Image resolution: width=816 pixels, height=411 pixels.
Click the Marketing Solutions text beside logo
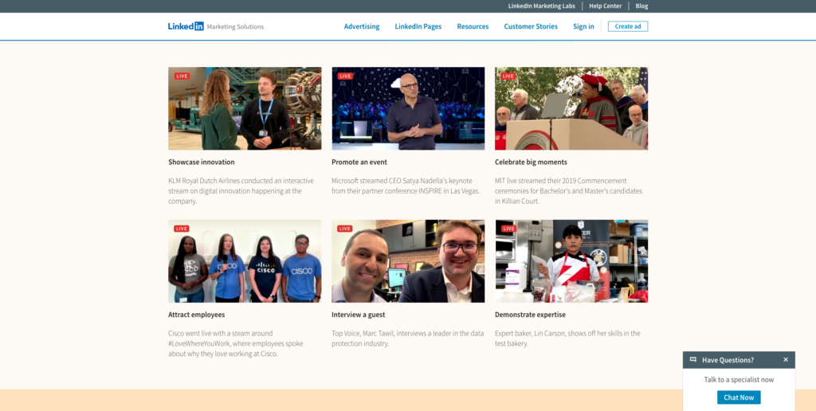pos(235,26)
